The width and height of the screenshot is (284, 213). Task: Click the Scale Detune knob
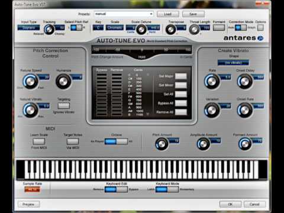click(x=141, y=30)
